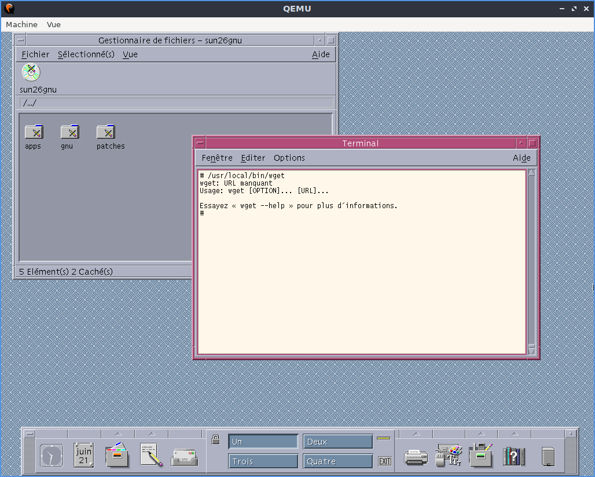
Task: Click the File Manager path field
Action: coord(177,103)
